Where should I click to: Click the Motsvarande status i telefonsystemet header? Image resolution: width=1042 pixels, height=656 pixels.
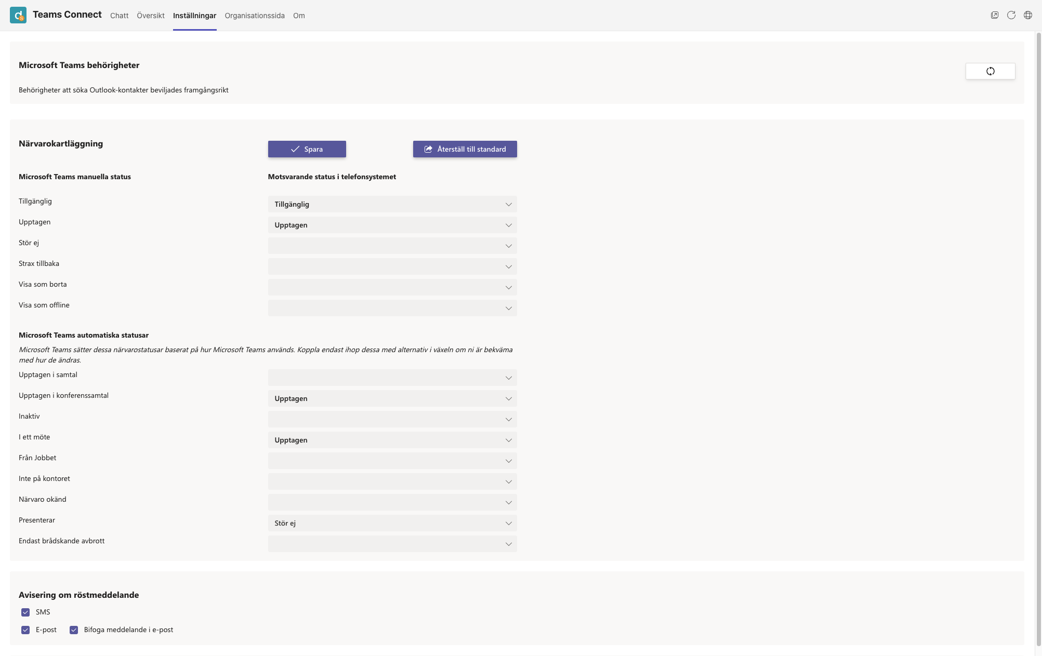[332, 177]
